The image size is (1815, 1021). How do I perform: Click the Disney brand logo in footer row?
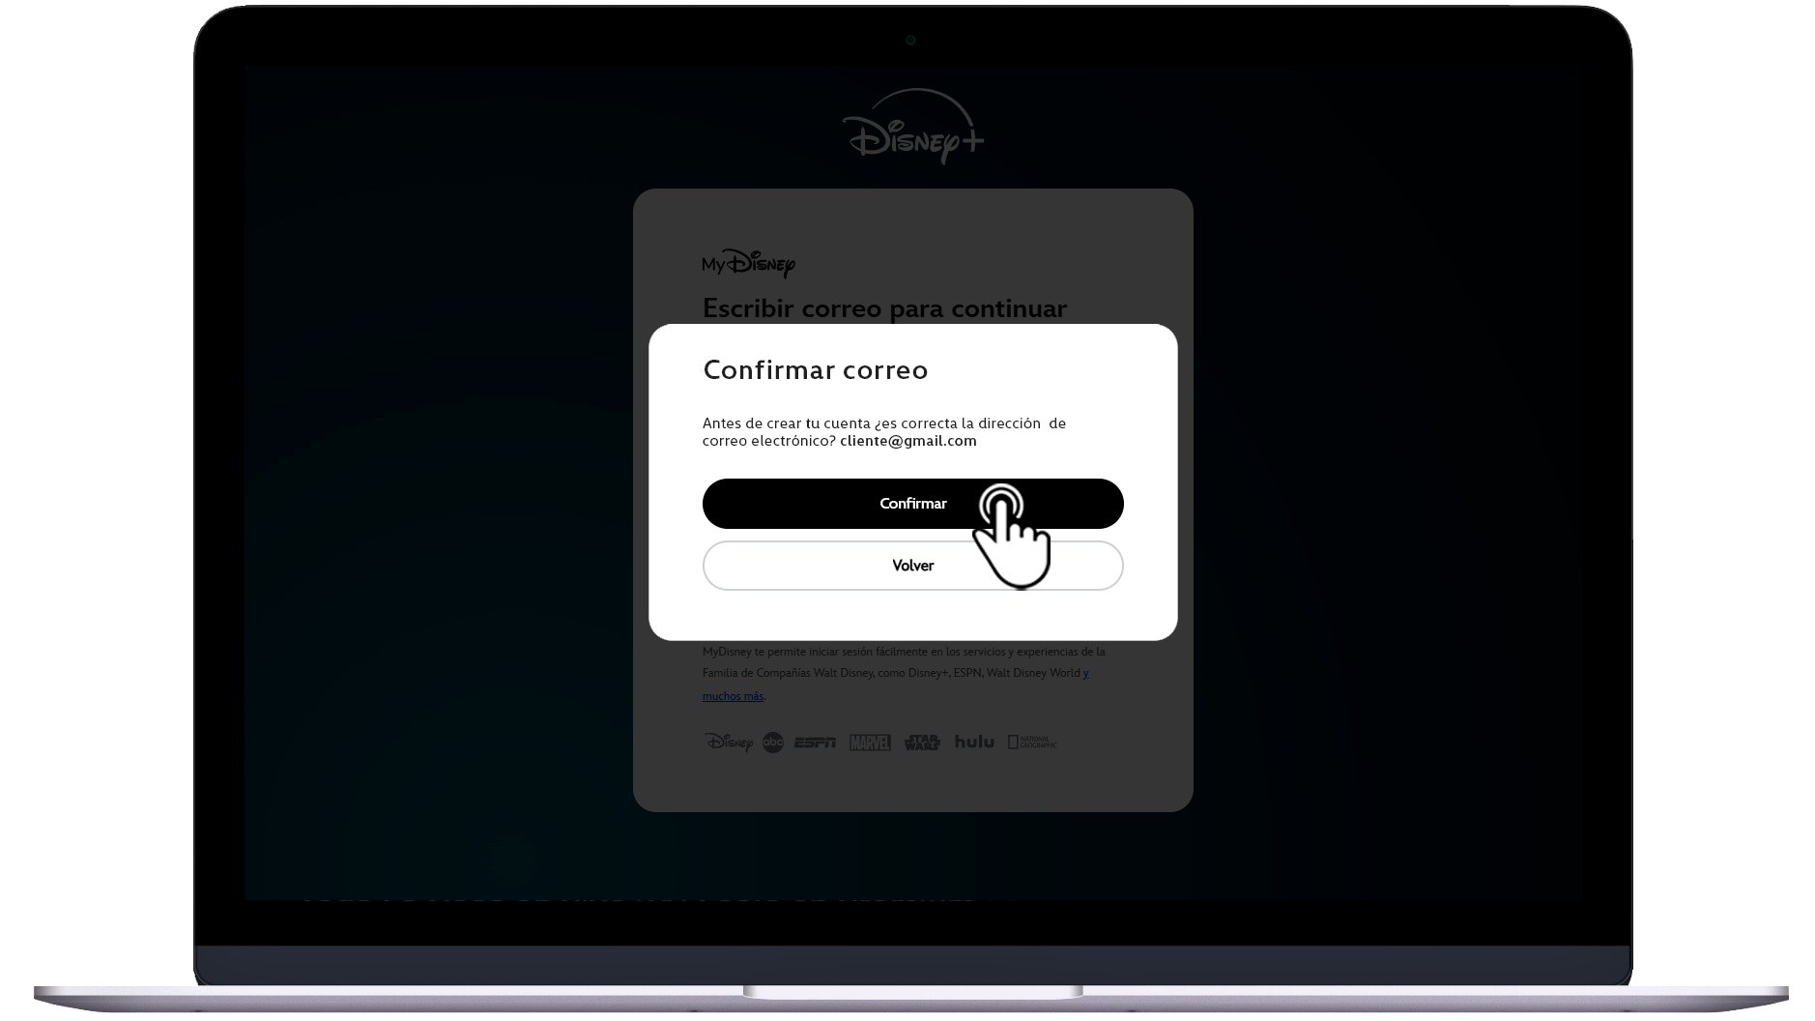click(x=729, y=743)
